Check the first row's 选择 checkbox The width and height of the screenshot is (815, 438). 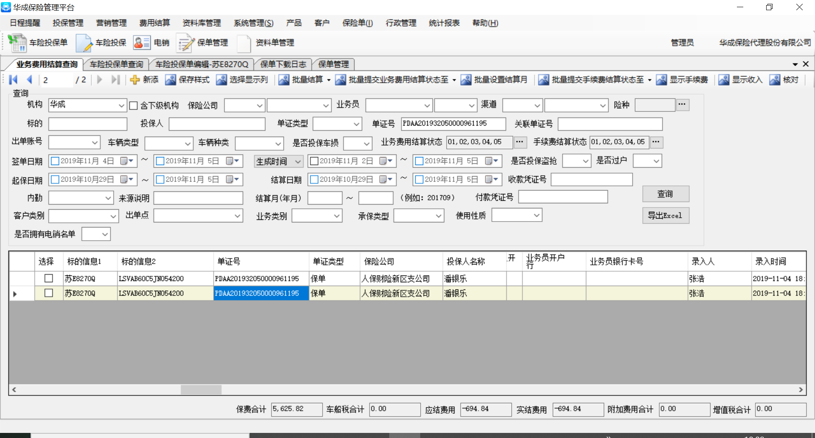point(49,278)
